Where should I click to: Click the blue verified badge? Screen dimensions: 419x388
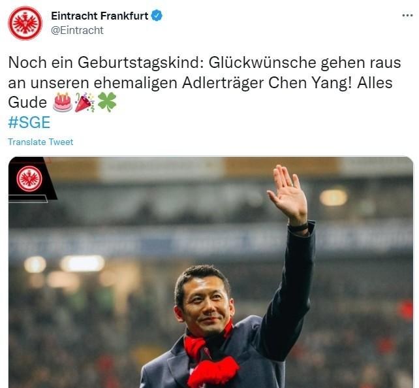coord(157,16)
